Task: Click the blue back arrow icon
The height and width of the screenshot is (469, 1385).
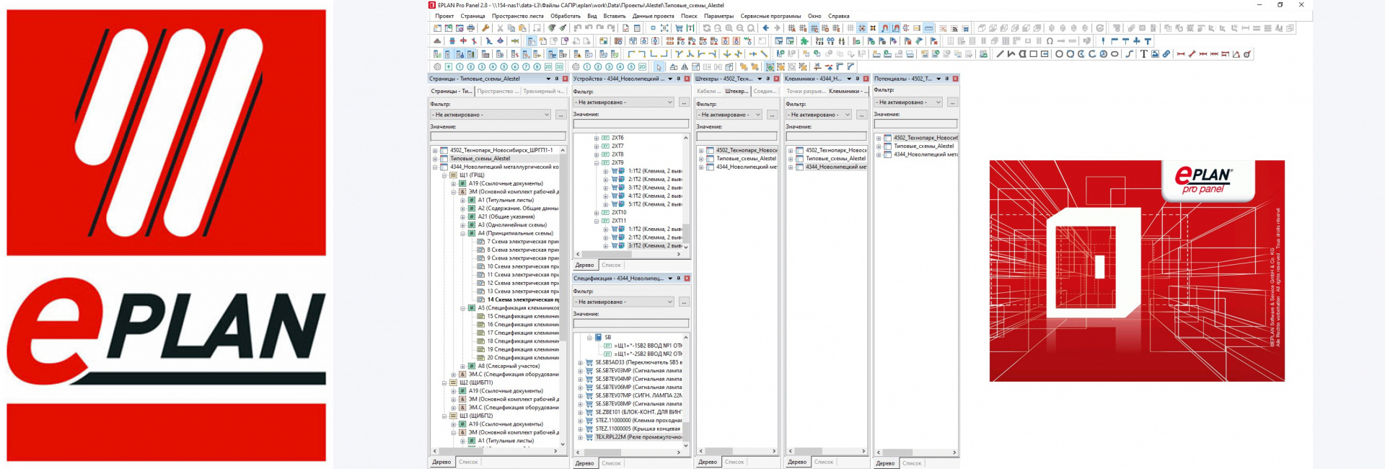Action: (765, 28)
